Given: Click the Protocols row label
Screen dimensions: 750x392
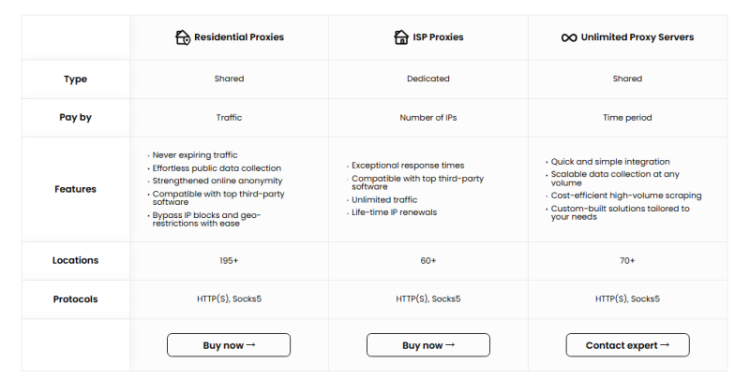Looking at the screenshot, I should click(x=75, y=299).
